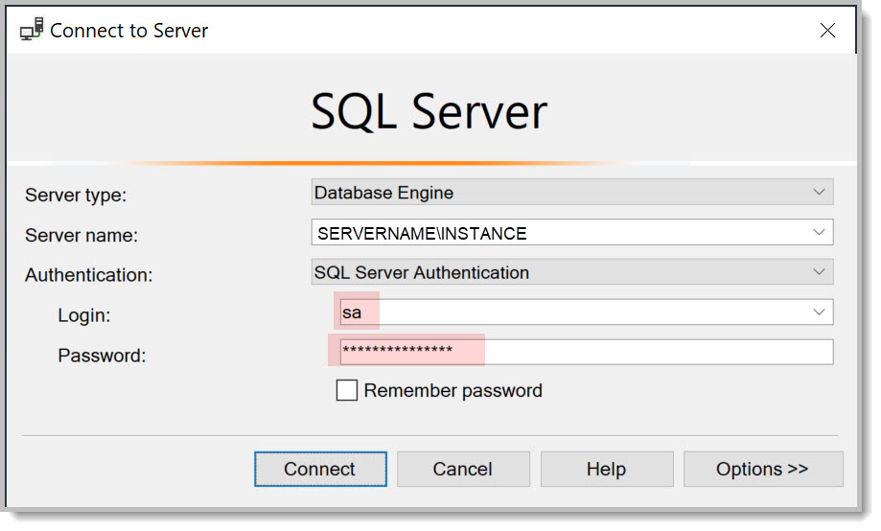Click the Server name label
Viewport: 881px width, 531px height.
coord(81,235)
